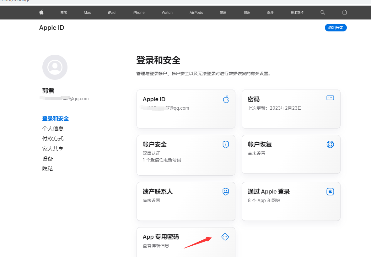Click the email under the name 郭君
This screenshot has height=257, width=371.
pos(65,99)
